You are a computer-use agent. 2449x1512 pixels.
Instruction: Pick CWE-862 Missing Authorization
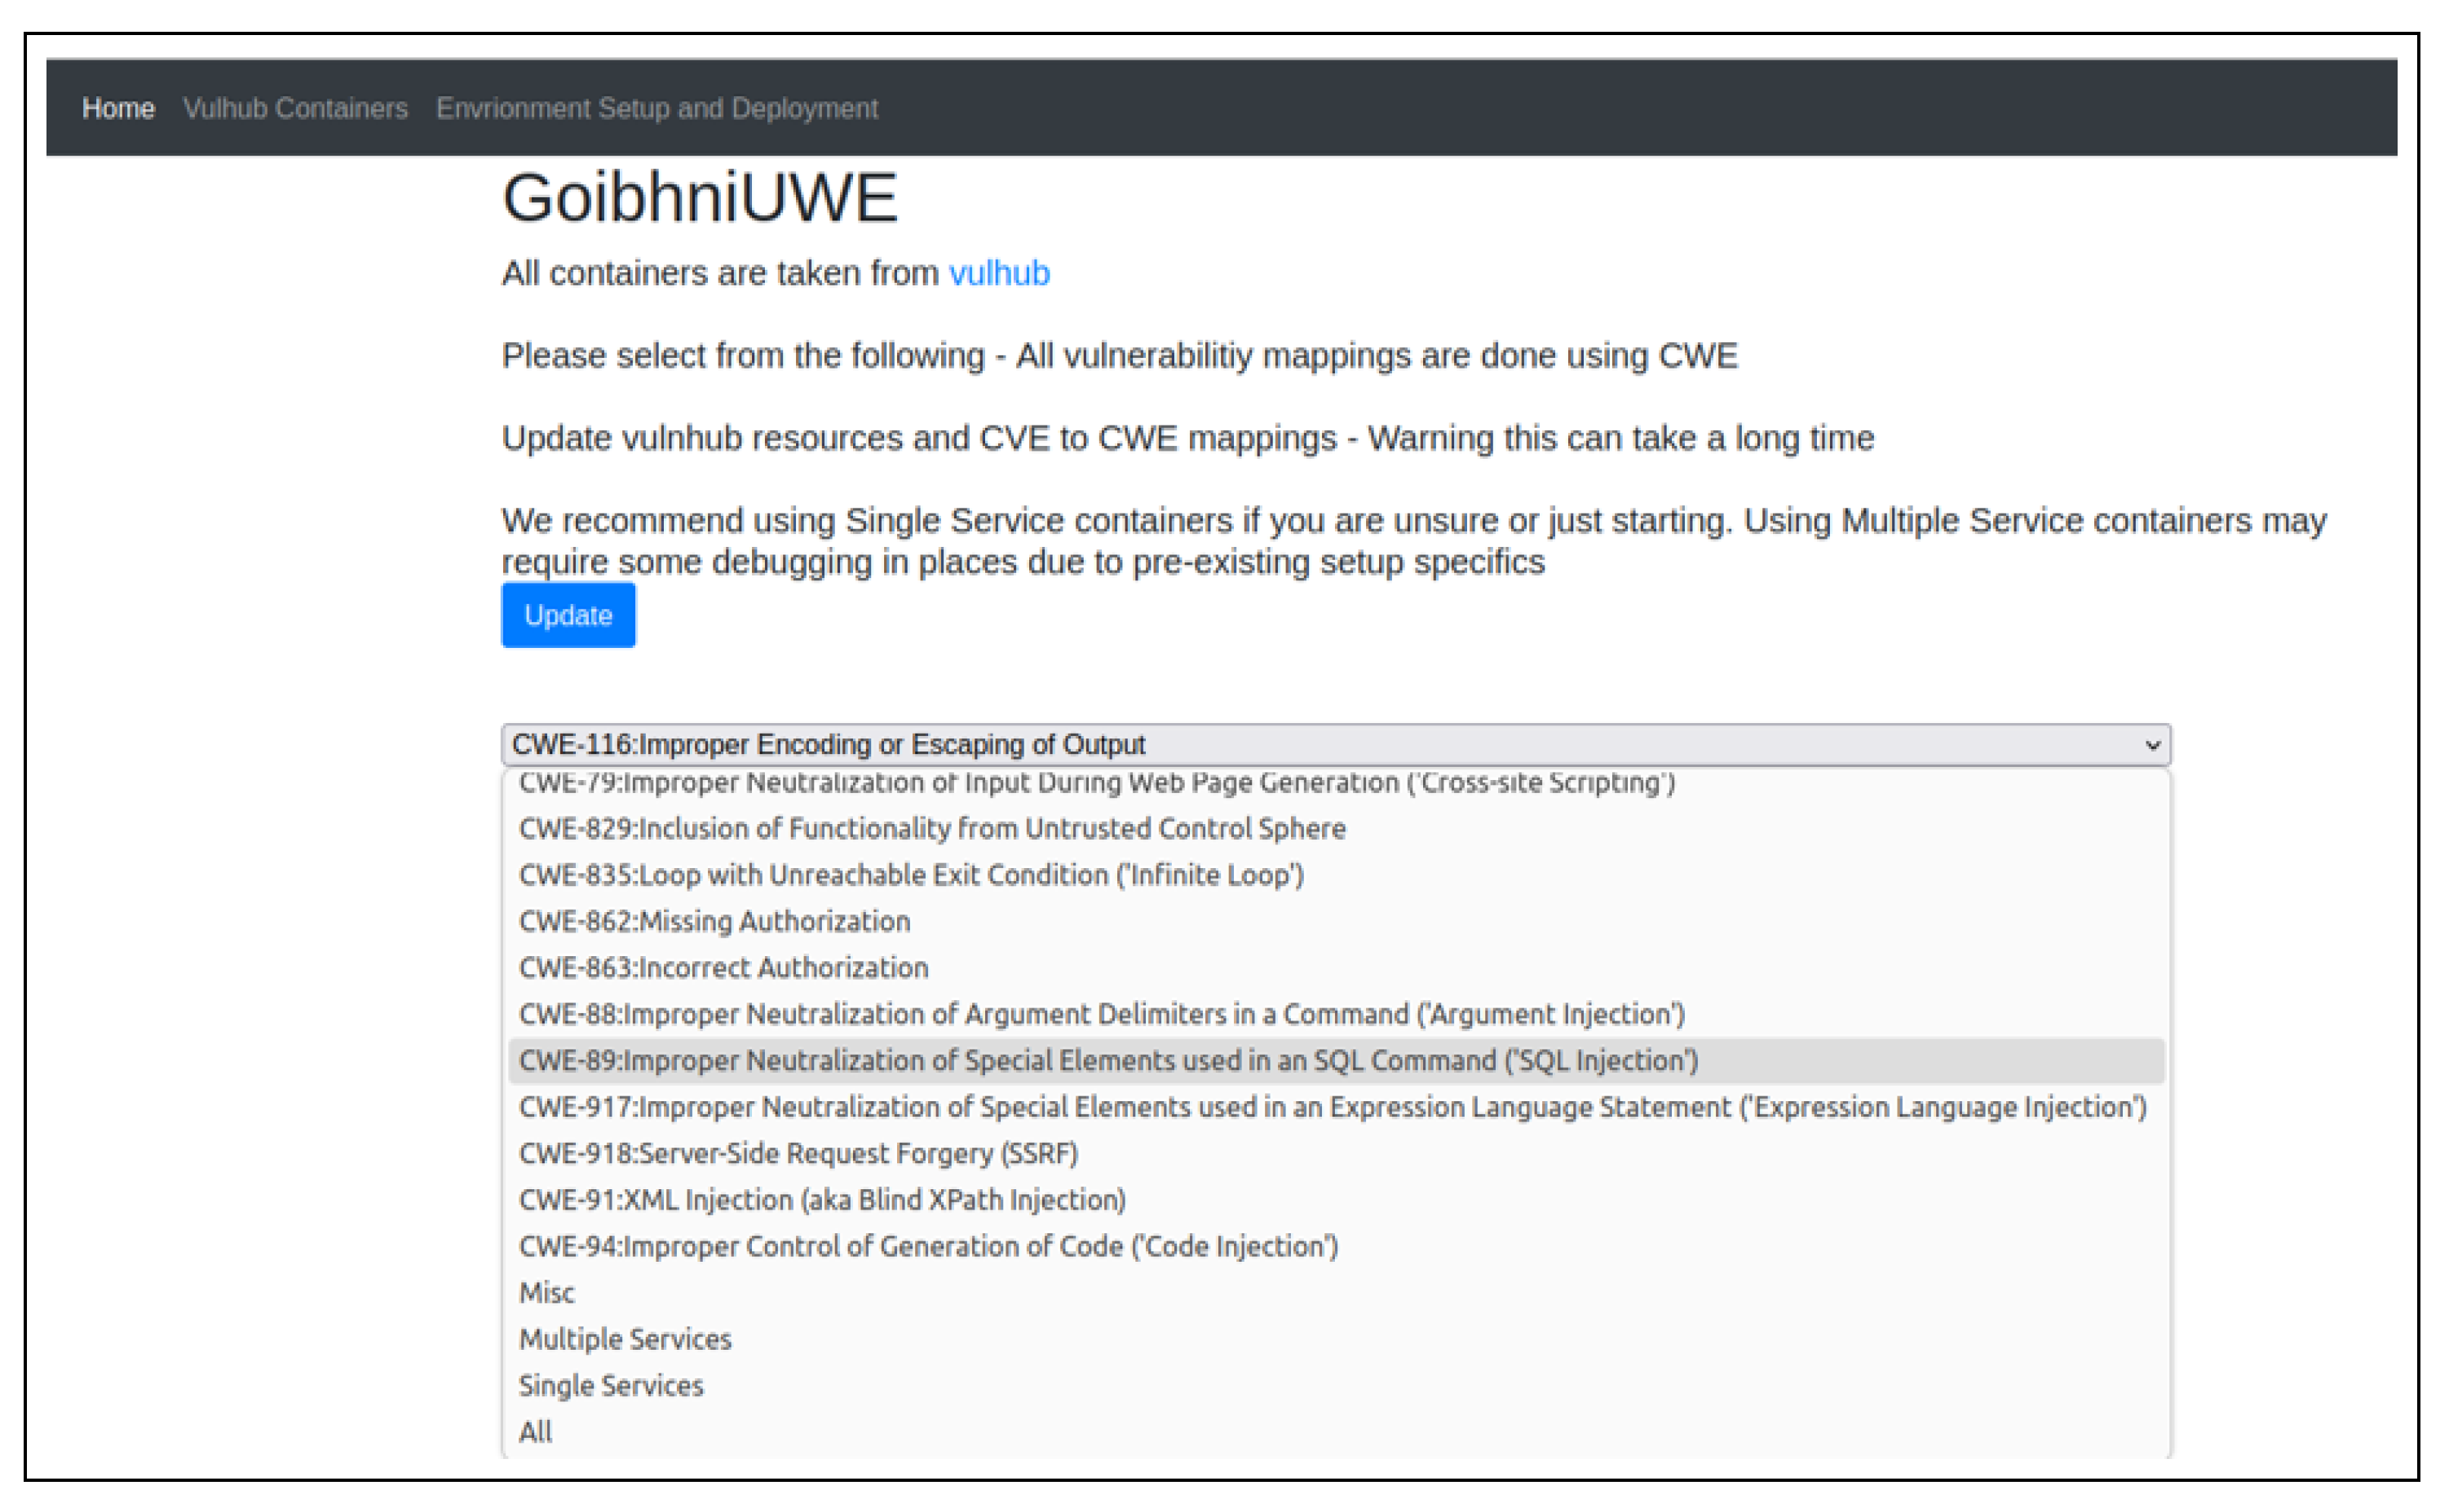click(x=714, y=921)
